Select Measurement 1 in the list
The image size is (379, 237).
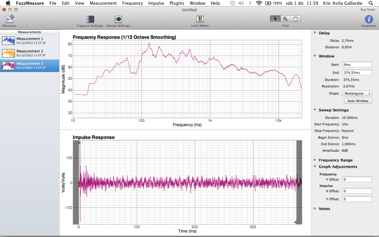(29, 41)
